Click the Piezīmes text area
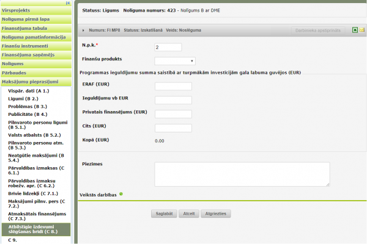This screenshot has width=367, height=244. click(x=242, y=174)
